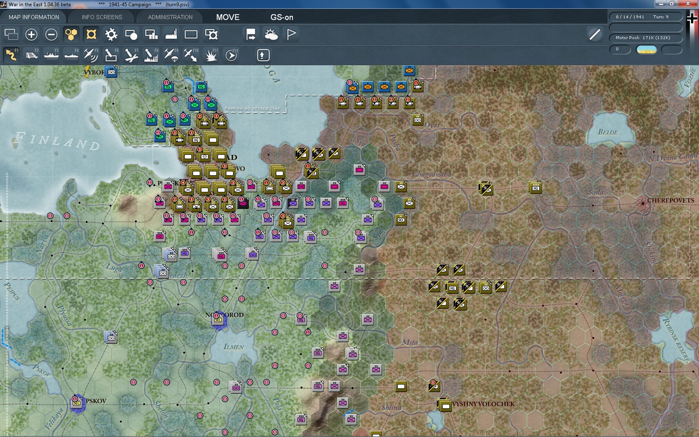Select the SEC unit on Pskov

[x=77, y=402]
